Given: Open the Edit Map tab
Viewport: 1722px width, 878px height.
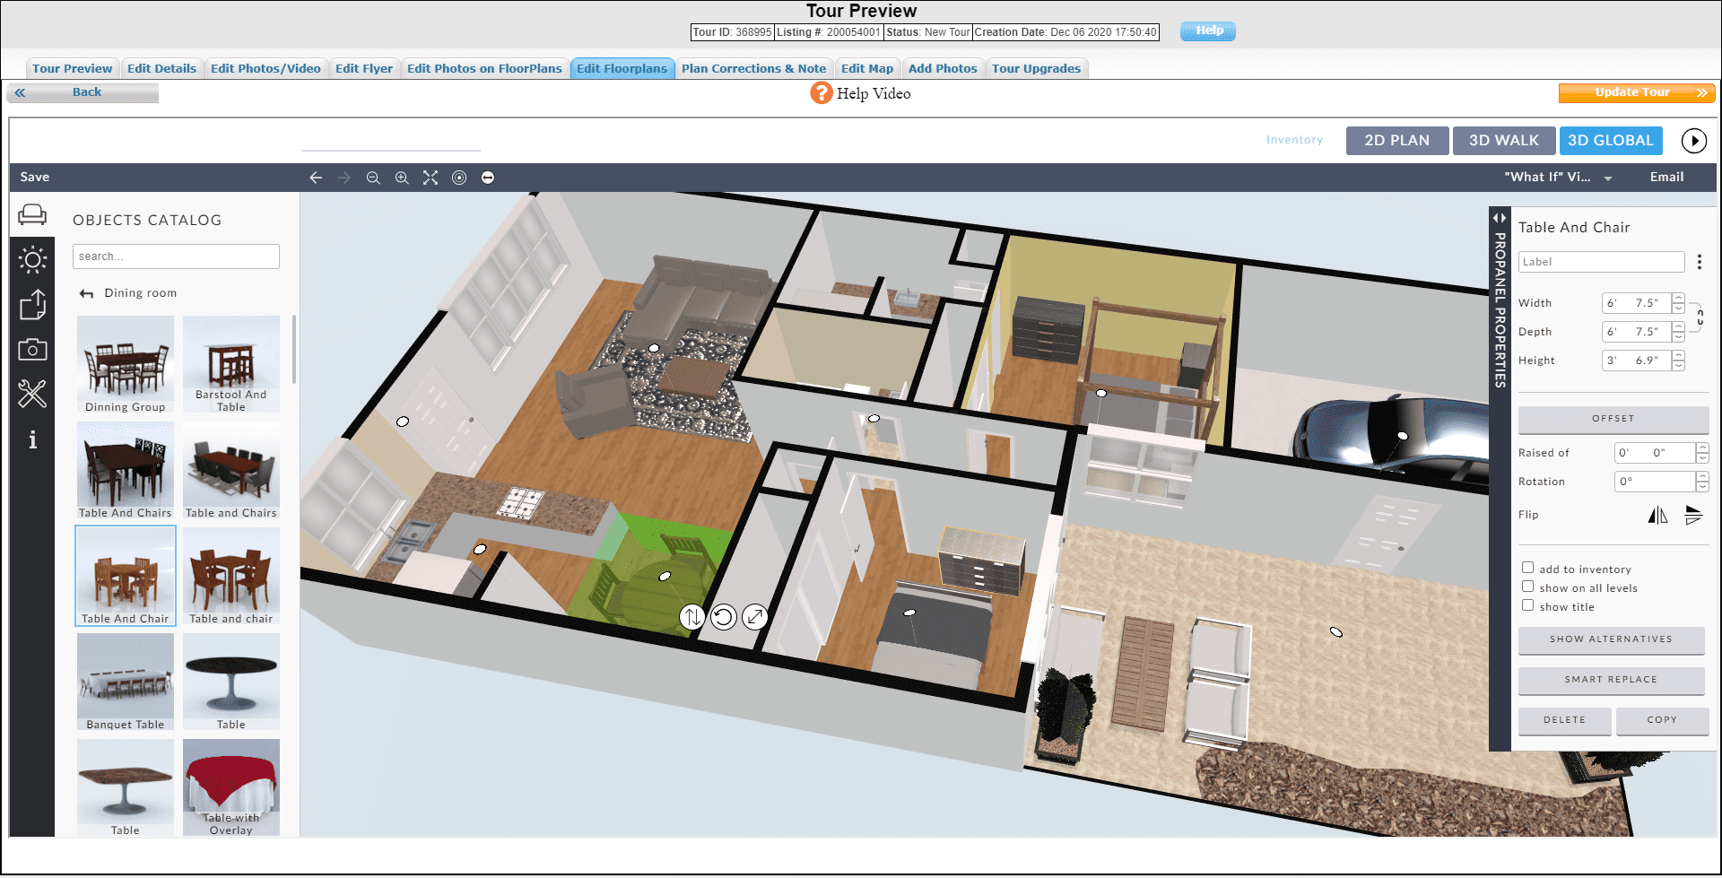Looking at the screenshot, I should click(x=867, y=69).
